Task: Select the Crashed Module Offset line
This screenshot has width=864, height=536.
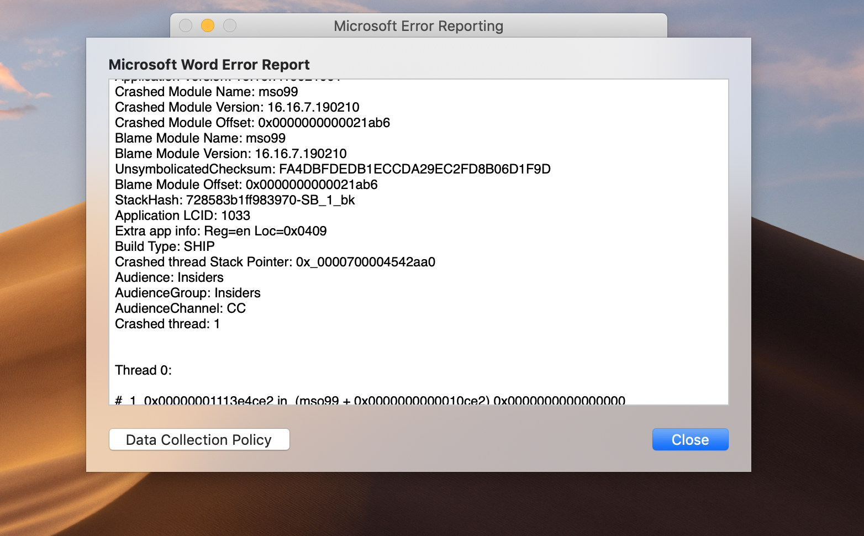Action: pos(252,123)
